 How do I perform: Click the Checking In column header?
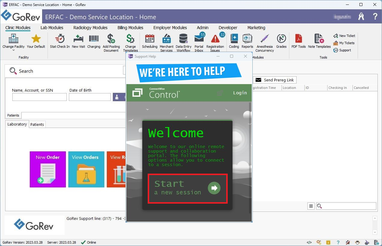340,88
